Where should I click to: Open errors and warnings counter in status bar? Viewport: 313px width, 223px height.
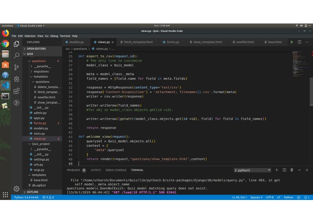pyautogui.click(x=48, y=197)
